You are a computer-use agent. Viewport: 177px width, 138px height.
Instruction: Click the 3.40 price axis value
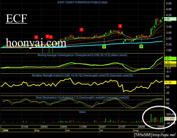point(169,27)
